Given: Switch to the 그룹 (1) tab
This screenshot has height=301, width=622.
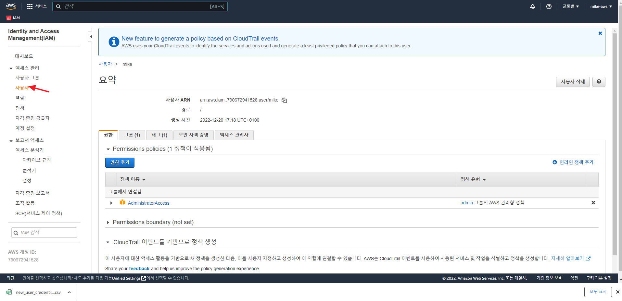Looking at the screenshot, I should tap(132, 135).
